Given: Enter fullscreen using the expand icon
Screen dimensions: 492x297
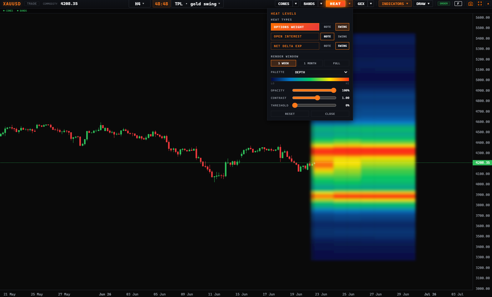Looking at the screenshot, I should 480,4.
